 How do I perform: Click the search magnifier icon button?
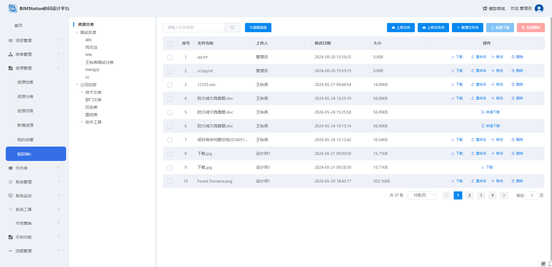click(232, 28)
